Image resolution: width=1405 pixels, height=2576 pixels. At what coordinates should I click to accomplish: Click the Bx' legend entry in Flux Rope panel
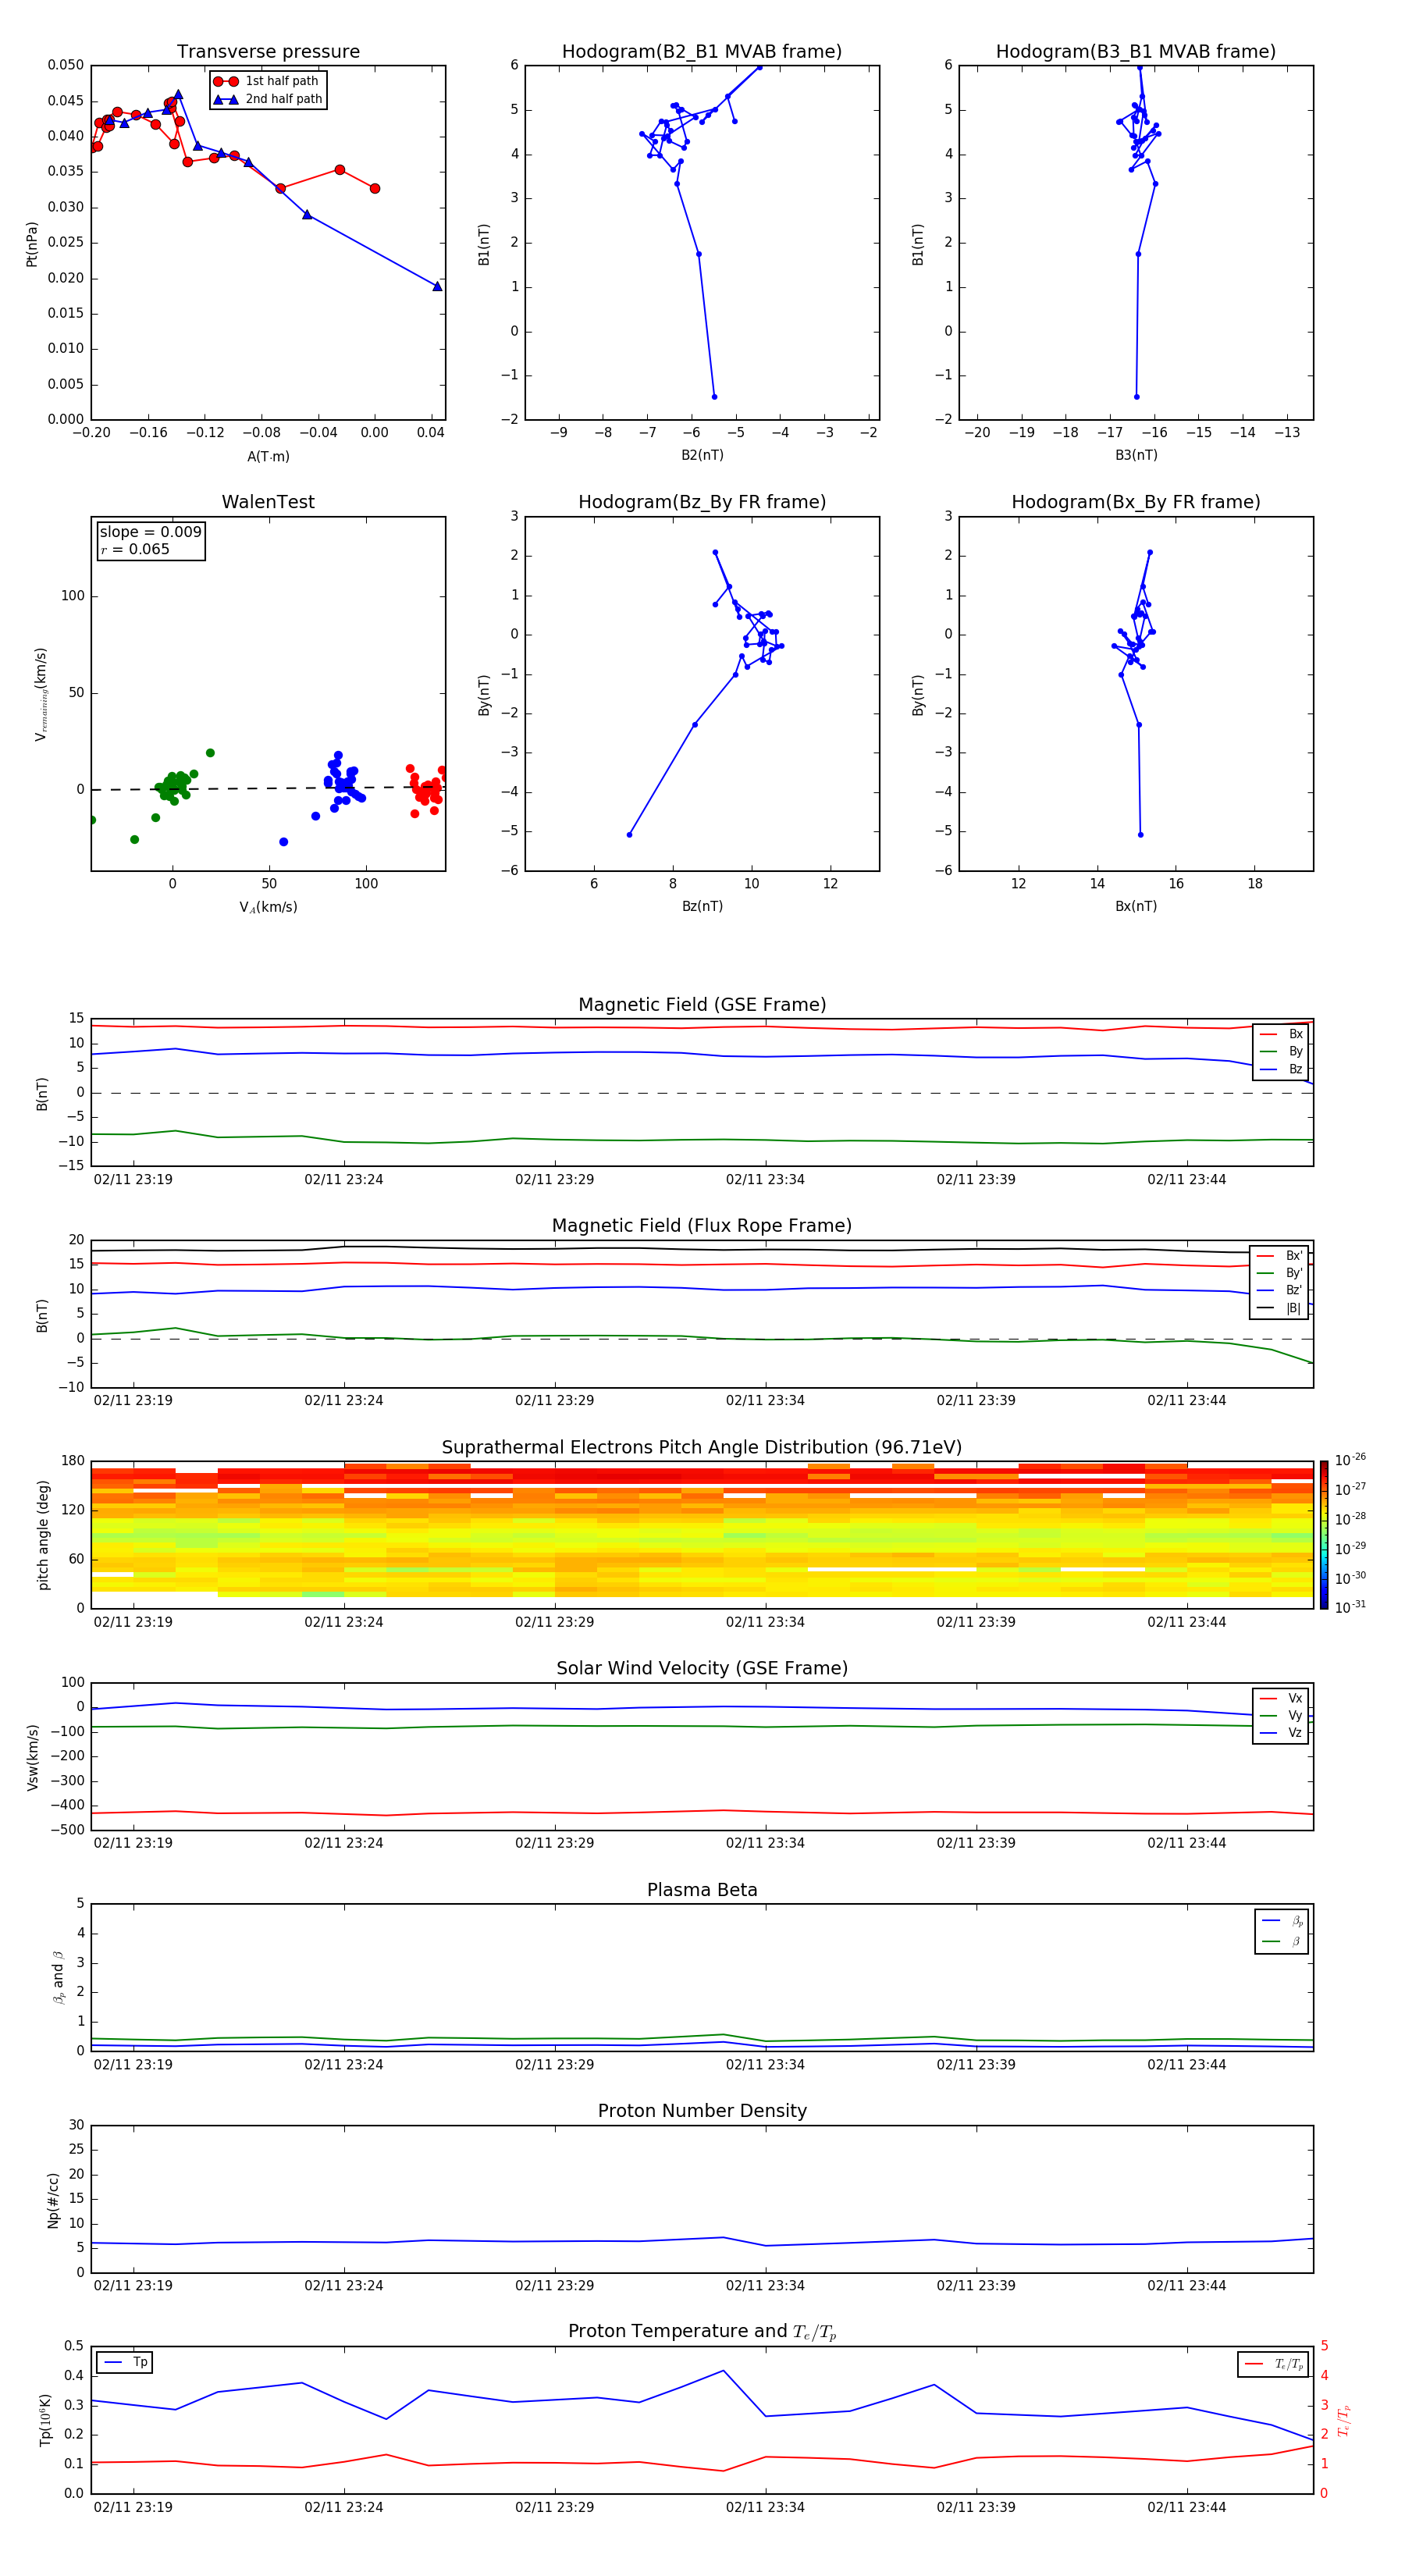point(1280,1256)
